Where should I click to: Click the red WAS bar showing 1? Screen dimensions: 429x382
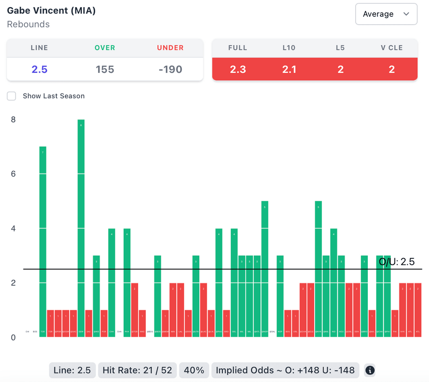tap(142, 323)
